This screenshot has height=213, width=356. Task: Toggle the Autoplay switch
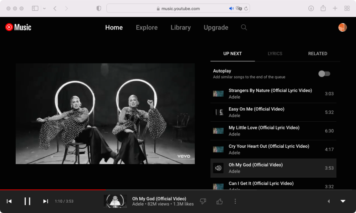[x=324, y=74]
